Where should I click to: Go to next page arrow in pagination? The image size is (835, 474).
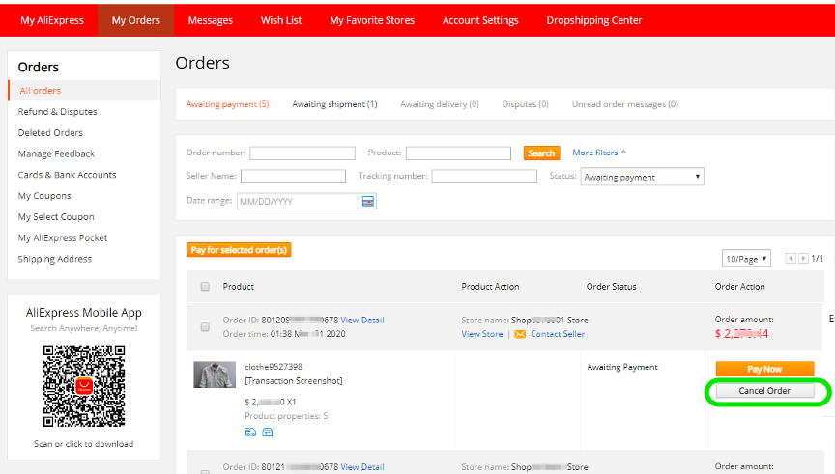coord(803,258)
